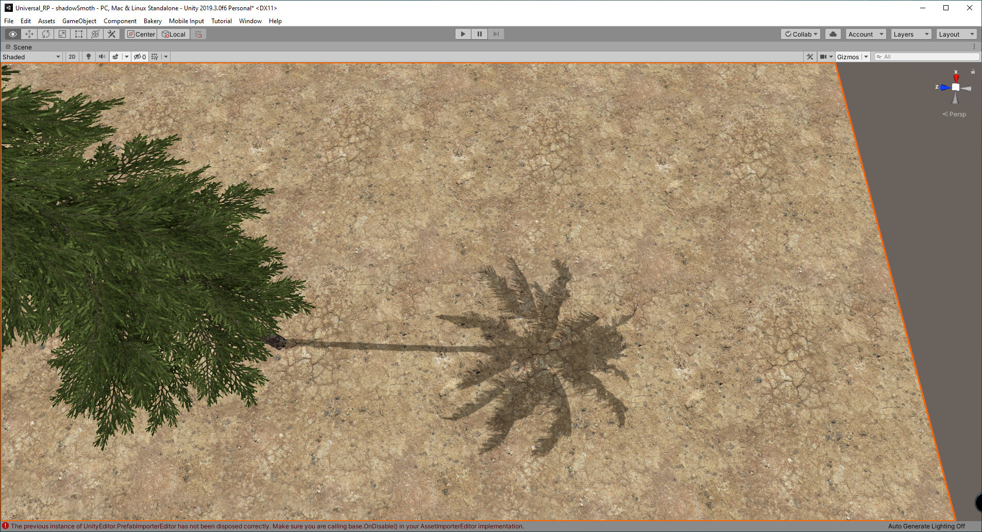Screen dimensions: 982x532
Task: Select the Rotate tool
Action: pyautogui.click(x=46, y=33)
